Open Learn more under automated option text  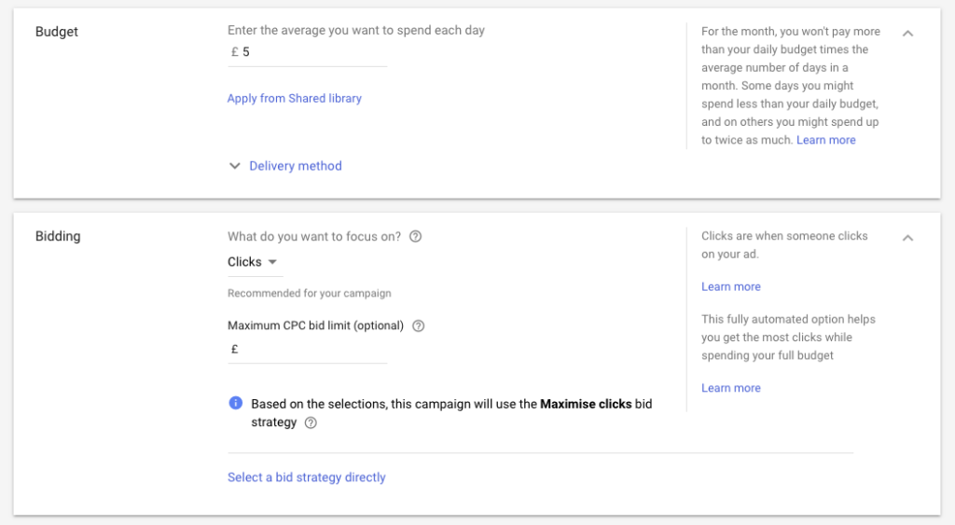click(731, 388)
